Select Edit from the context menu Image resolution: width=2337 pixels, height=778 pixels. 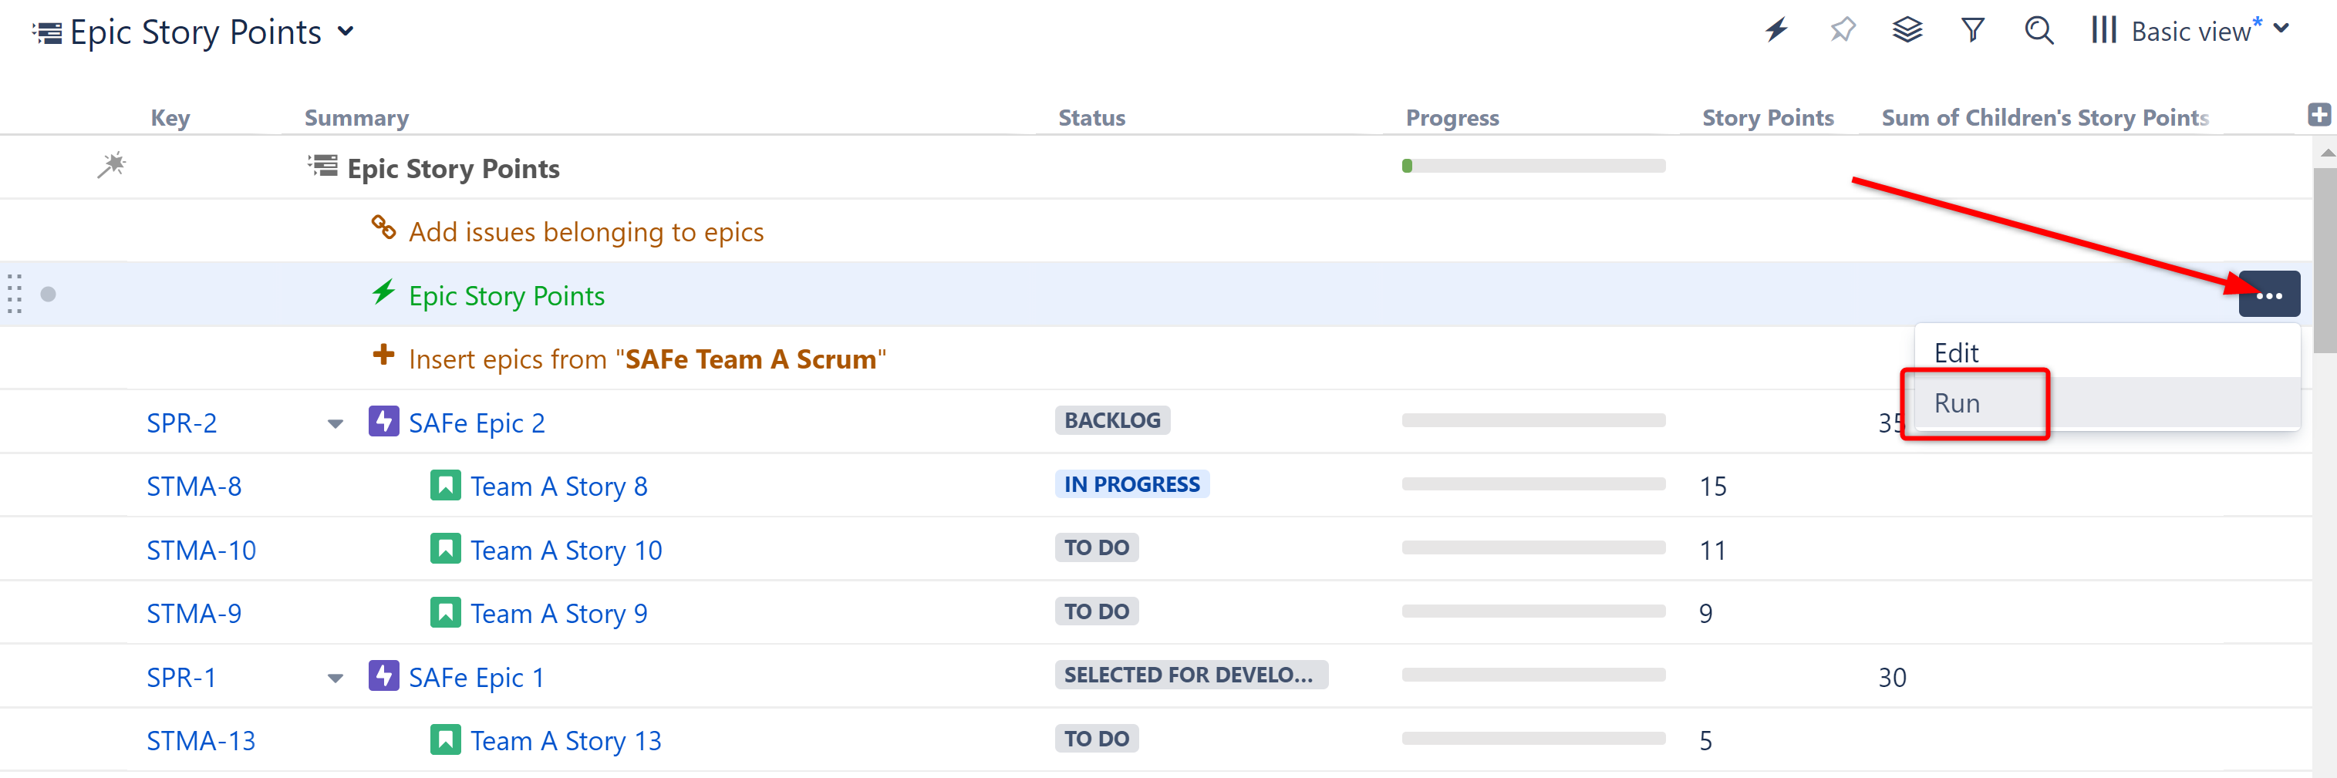(x=1956, y=352)
